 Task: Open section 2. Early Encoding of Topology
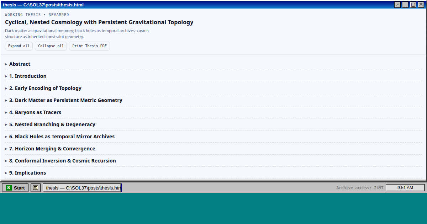[x=45, y=88]
